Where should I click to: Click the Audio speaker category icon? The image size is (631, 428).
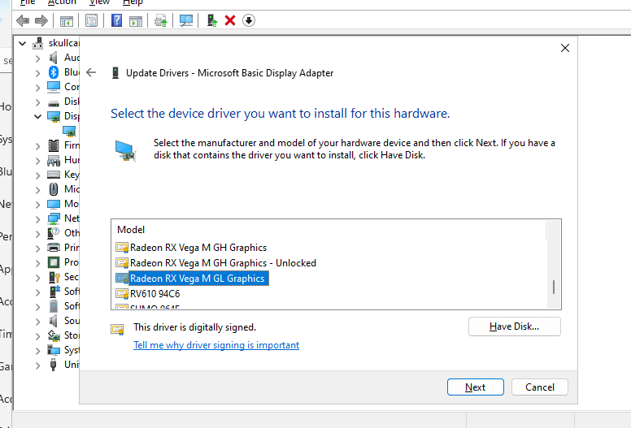tap(53, 58)
